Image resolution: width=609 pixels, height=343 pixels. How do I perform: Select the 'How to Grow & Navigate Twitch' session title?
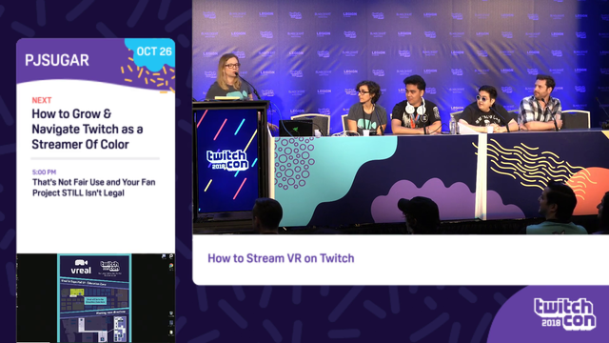(88, 130)
